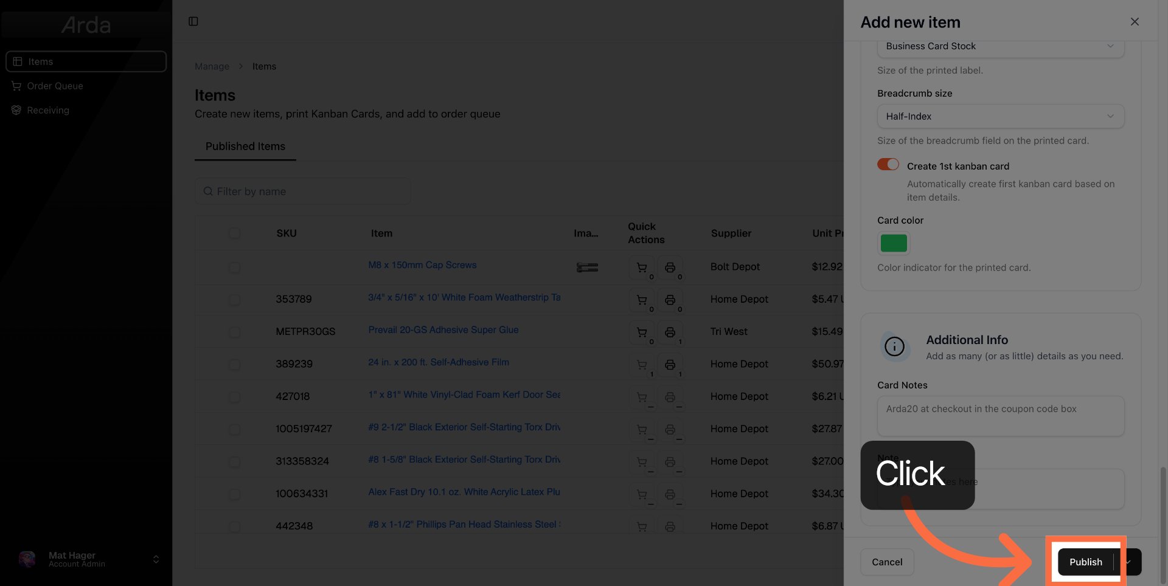Click cart icon in SKU 1005197427 row
Image resolution: width=1168 pixels, height=586 pixels.
click(x=642, y=430)
